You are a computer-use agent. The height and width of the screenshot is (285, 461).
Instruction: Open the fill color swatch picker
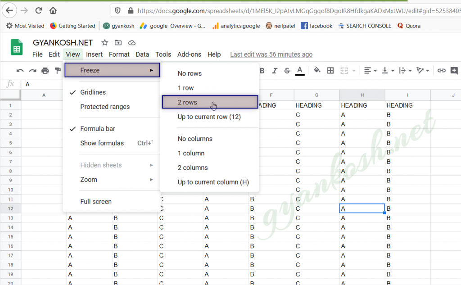point(316,70)
